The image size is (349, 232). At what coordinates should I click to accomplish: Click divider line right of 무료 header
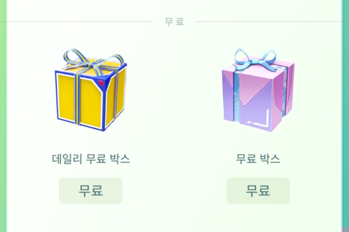[268, 21]
